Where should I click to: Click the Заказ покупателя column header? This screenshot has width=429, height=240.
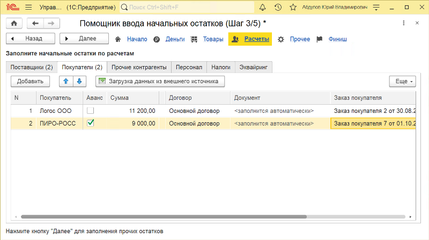(x=373, y=98)
